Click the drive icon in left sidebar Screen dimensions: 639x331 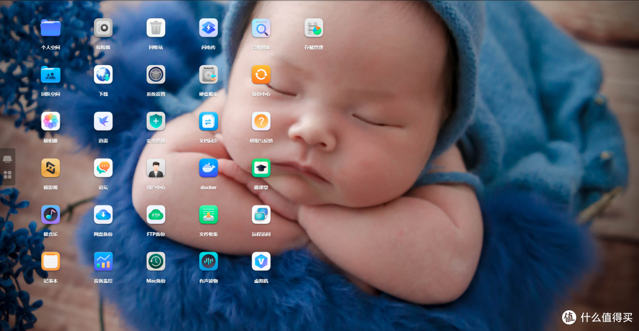click(x=7, y=159)
